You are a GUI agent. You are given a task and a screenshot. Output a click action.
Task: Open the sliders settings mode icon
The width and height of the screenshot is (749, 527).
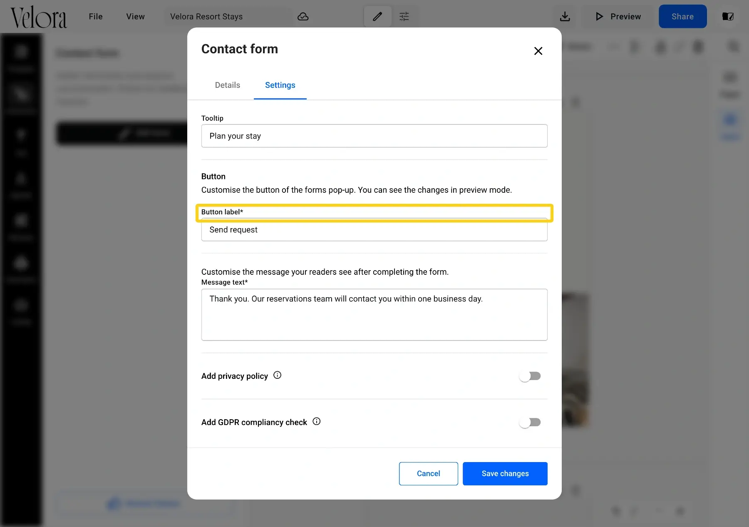click(404, 17)
